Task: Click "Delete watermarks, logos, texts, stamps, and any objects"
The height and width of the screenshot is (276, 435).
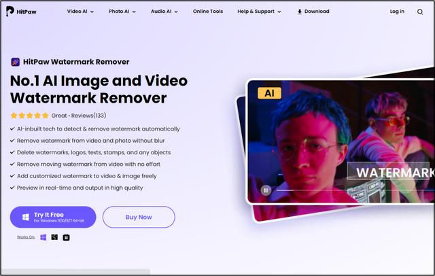Action: pos(94,152)
